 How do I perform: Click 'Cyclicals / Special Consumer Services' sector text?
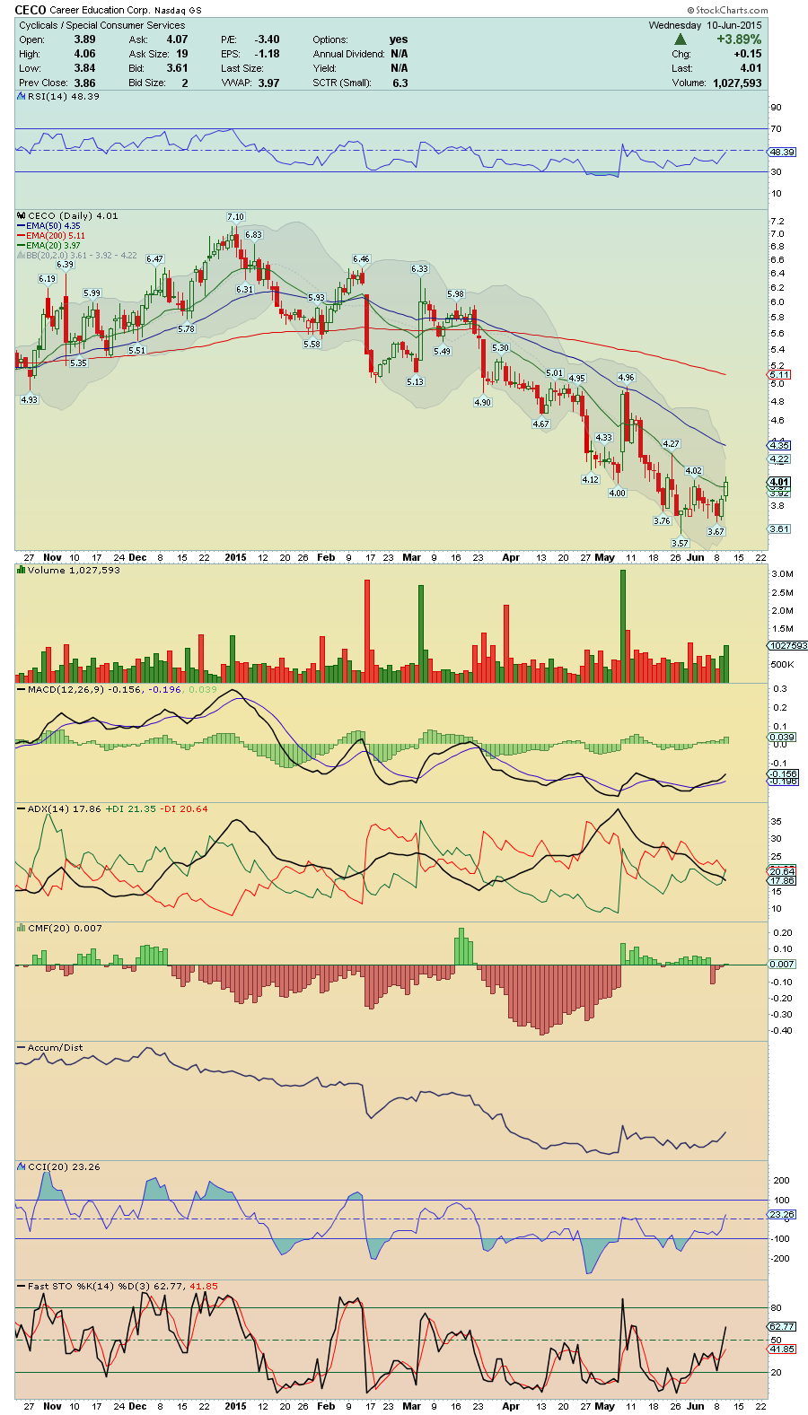(102, 25)
